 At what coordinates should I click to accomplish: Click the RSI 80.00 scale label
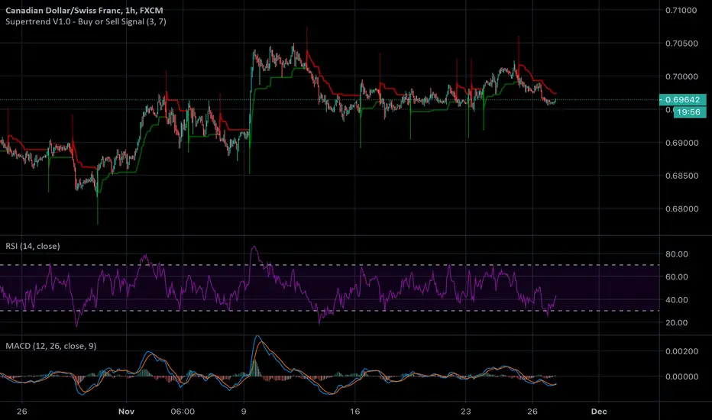(x=677, y=254)
